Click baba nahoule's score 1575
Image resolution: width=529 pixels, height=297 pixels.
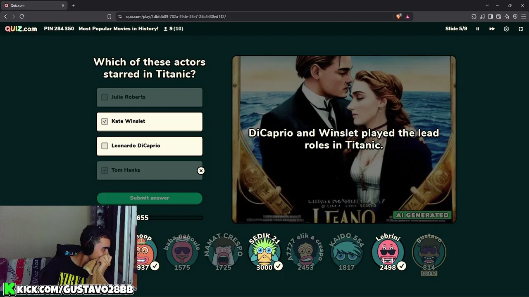(182, 267)
